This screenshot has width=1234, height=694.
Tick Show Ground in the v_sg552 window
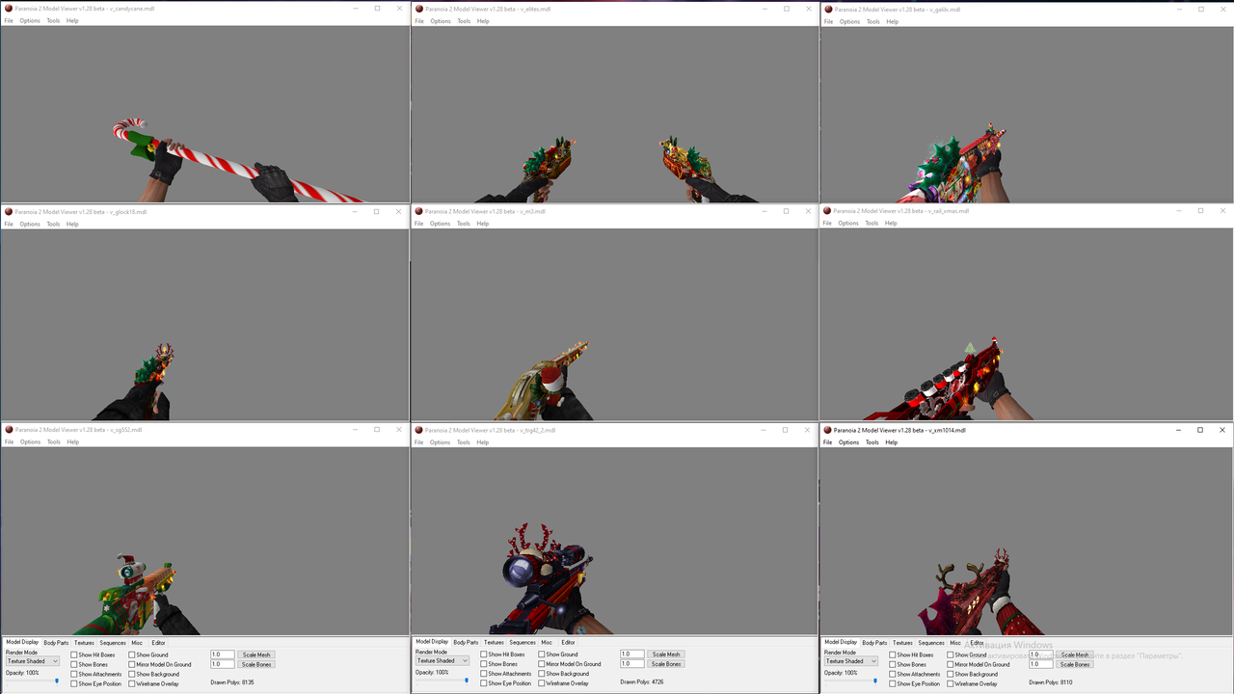[x=132, y=655]
